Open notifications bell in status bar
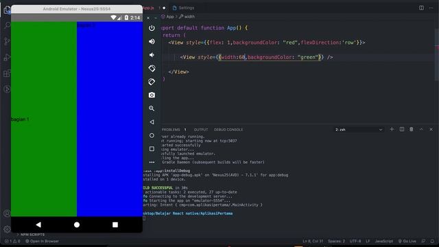Image resolution: width=439 pixels, height=247 pixels. click(x=432, y=241)
